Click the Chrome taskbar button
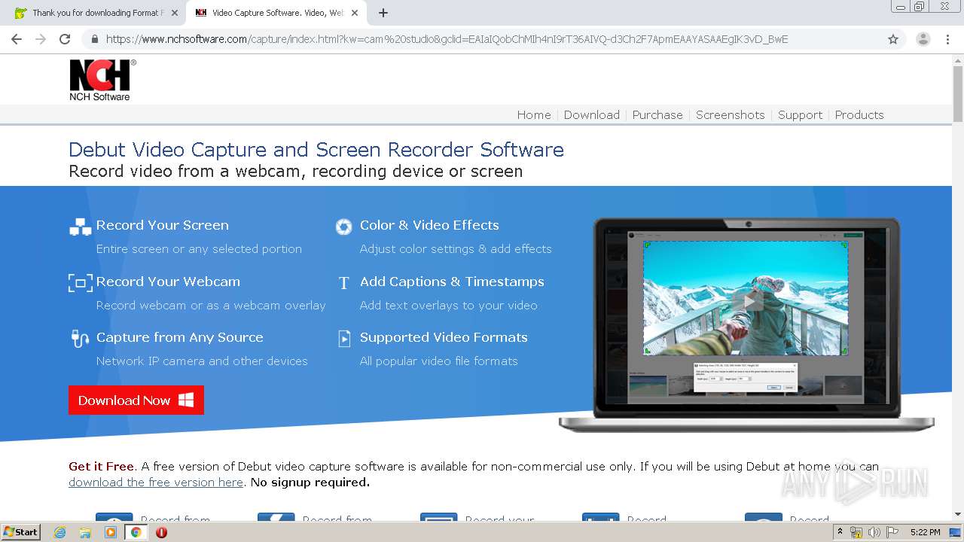The image size is (964, 542). click(x=136, y=532)
